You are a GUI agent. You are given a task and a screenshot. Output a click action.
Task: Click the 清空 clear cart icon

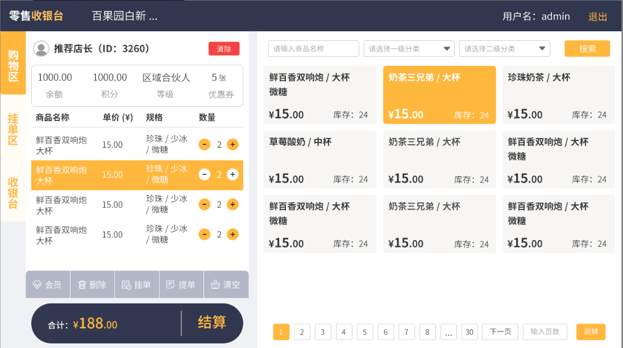coord(215,285)
